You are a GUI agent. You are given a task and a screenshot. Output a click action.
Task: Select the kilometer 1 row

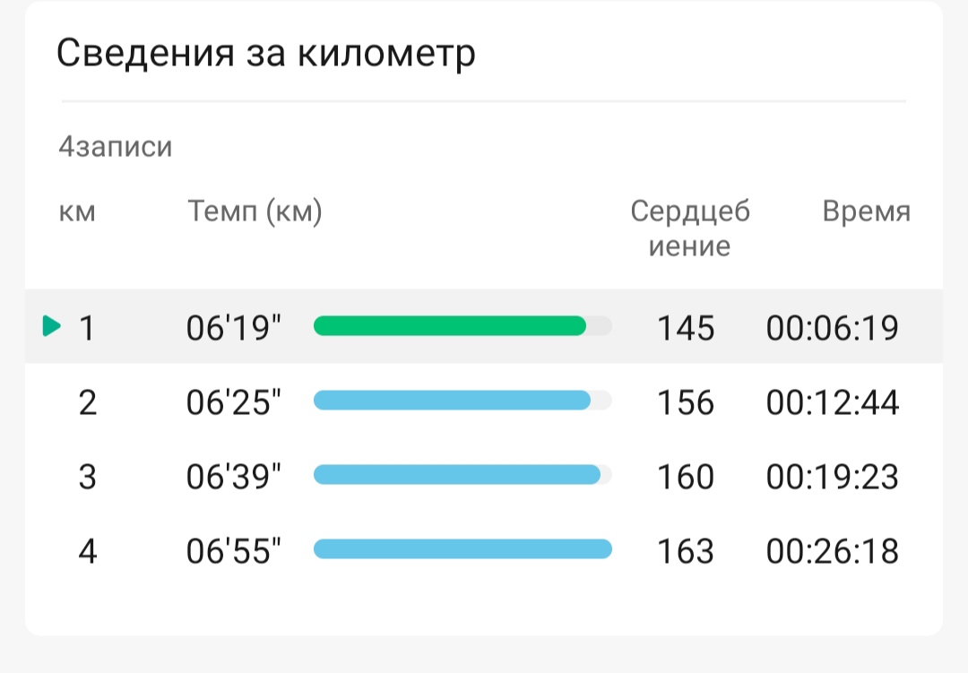coord(484,326)
